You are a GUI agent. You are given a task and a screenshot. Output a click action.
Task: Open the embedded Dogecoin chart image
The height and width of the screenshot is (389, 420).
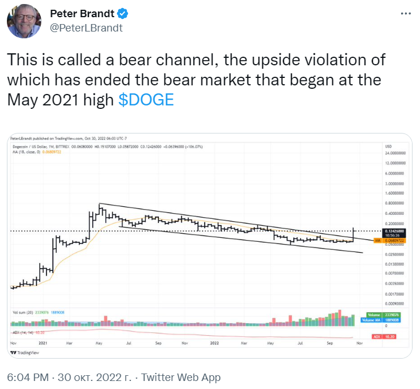coord(209,246)
